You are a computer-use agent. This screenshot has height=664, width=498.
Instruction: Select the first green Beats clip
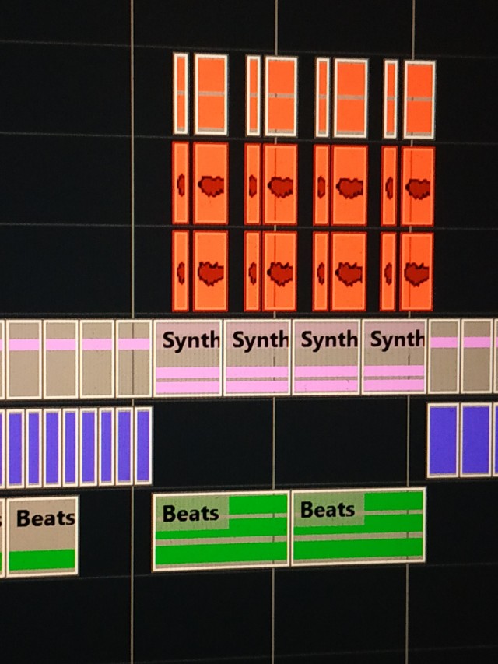pyautogui.click(x=221, y=530)
